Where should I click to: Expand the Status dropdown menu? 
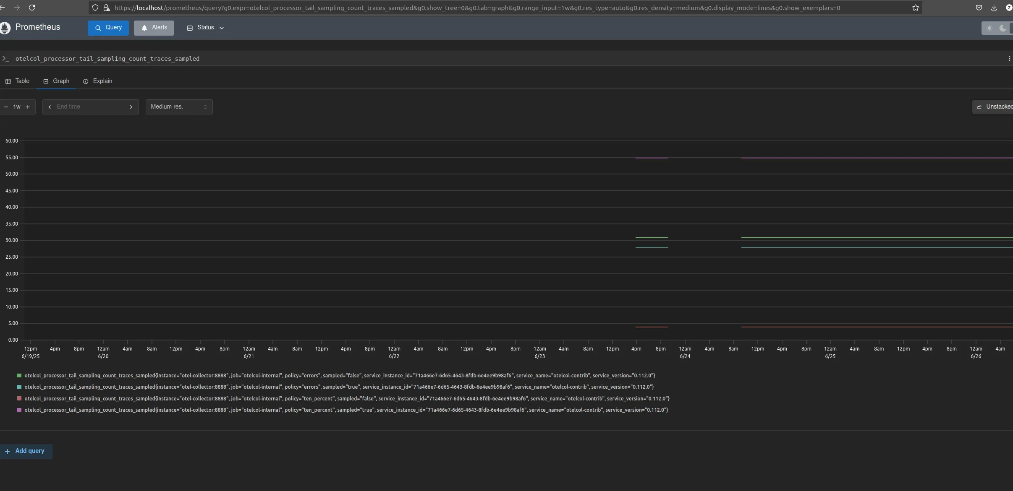[x=205, y=28]
